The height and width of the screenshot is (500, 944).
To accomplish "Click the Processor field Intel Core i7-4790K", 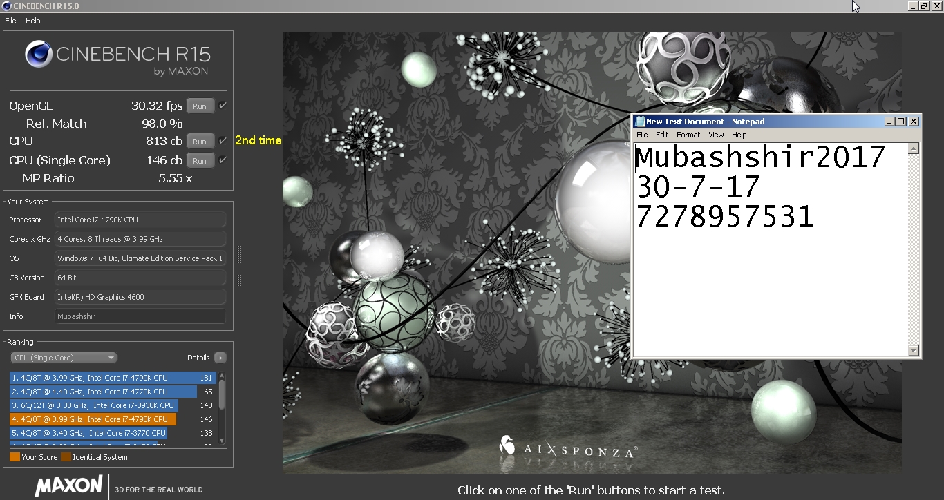I will [140, 220].
